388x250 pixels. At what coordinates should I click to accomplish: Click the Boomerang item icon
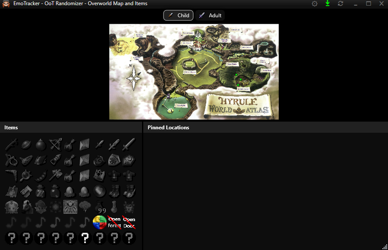11,175
